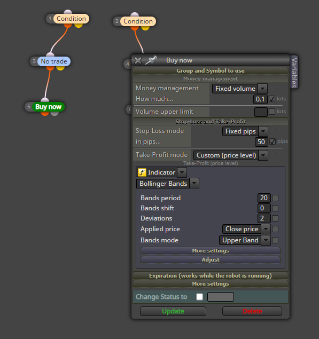Open the Close price dropdown
The height and width of the screenshot is (339, 319).
pyautogui.click(x=246, y=229)
